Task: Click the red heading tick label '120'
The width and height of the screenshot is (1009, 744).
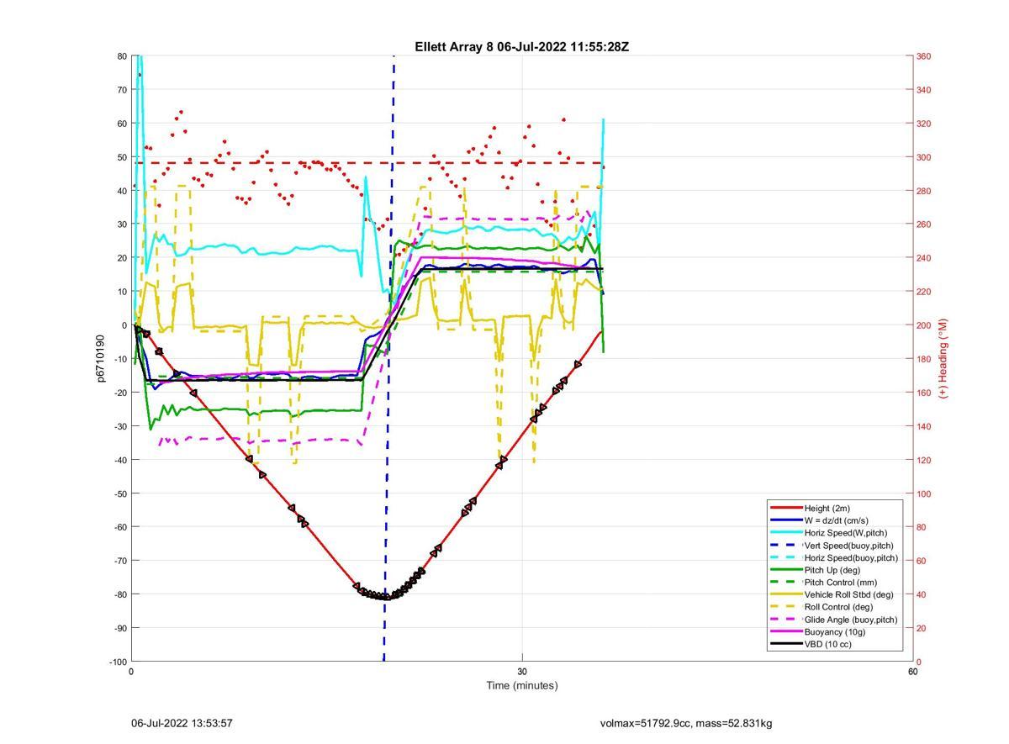Action: [x=923, y=460]
